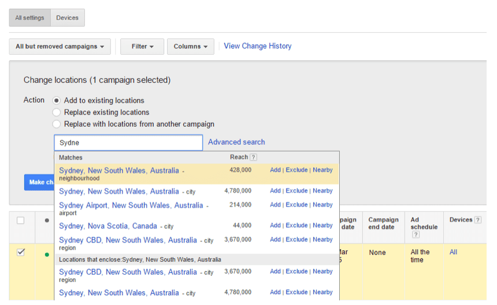
Task: Click the green status dot in campaign row
Action: 46,254
